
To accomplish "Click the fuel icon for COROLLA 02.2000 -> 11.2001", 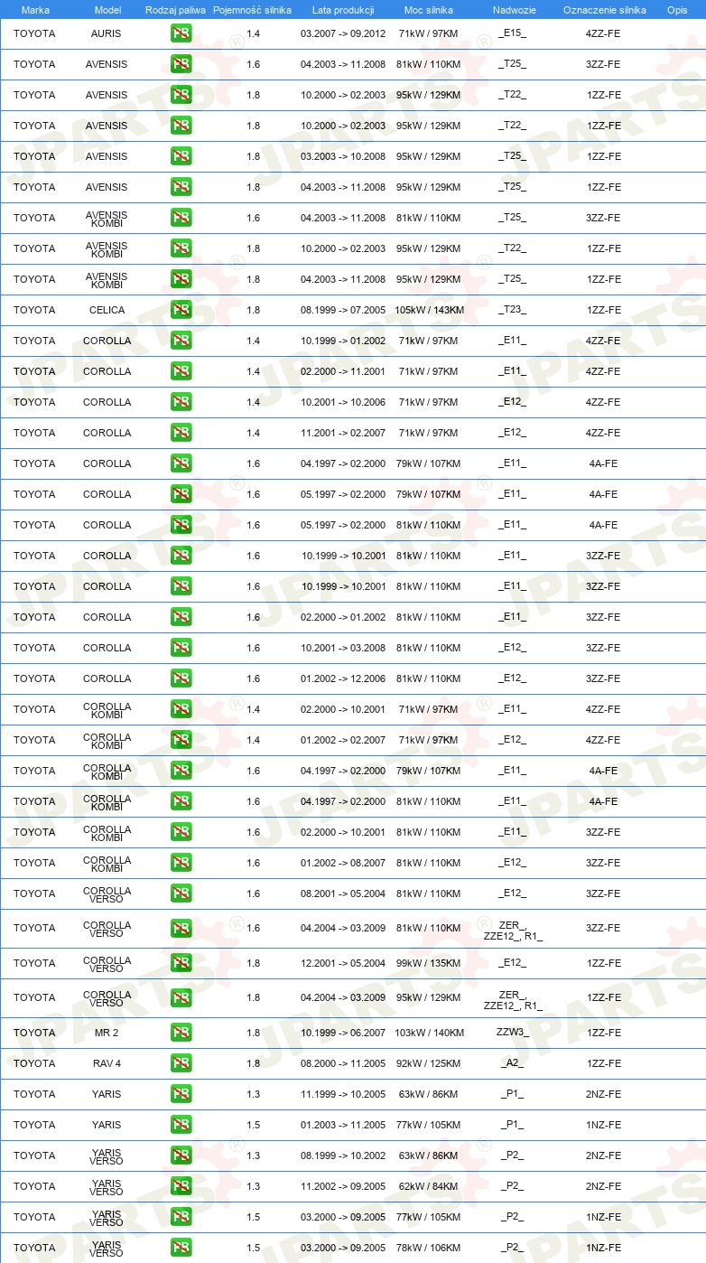I will click(181, 371).
